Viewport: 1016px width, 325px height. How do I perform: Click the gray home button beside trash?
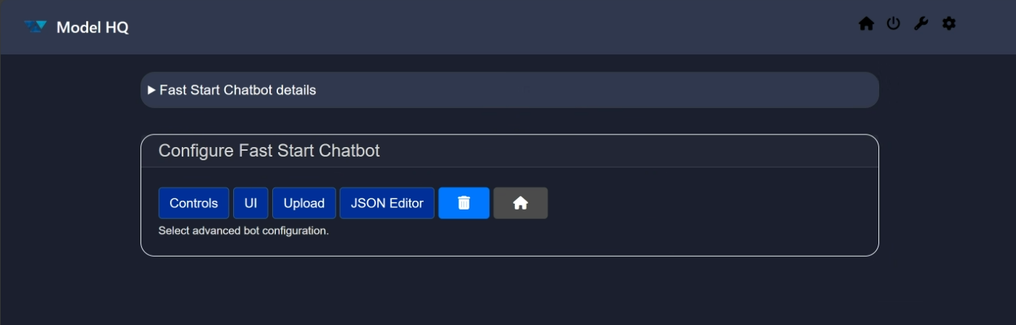(x=520, y=203)
